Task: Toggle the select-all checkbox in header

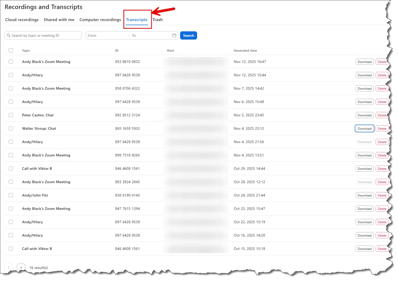Action: (x=11, y=51)
